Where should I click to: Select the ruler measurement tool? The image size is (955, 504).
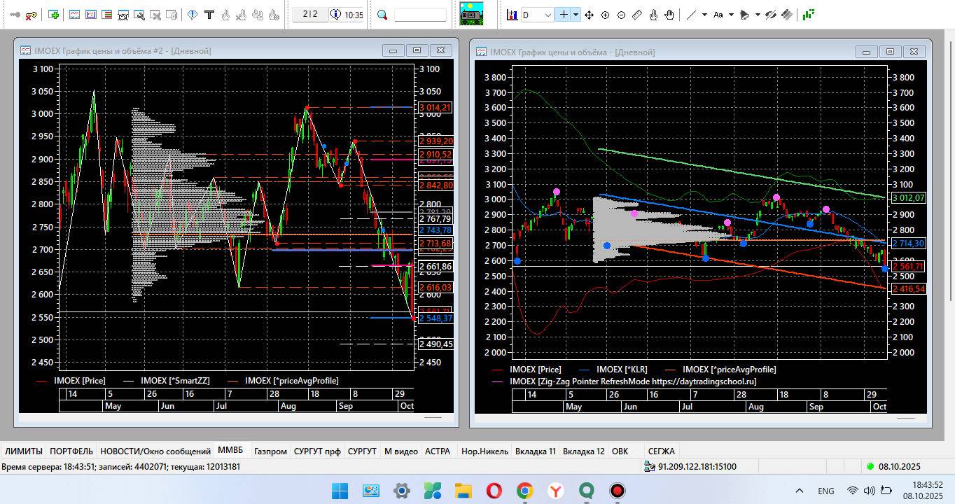tap(637, 15)
